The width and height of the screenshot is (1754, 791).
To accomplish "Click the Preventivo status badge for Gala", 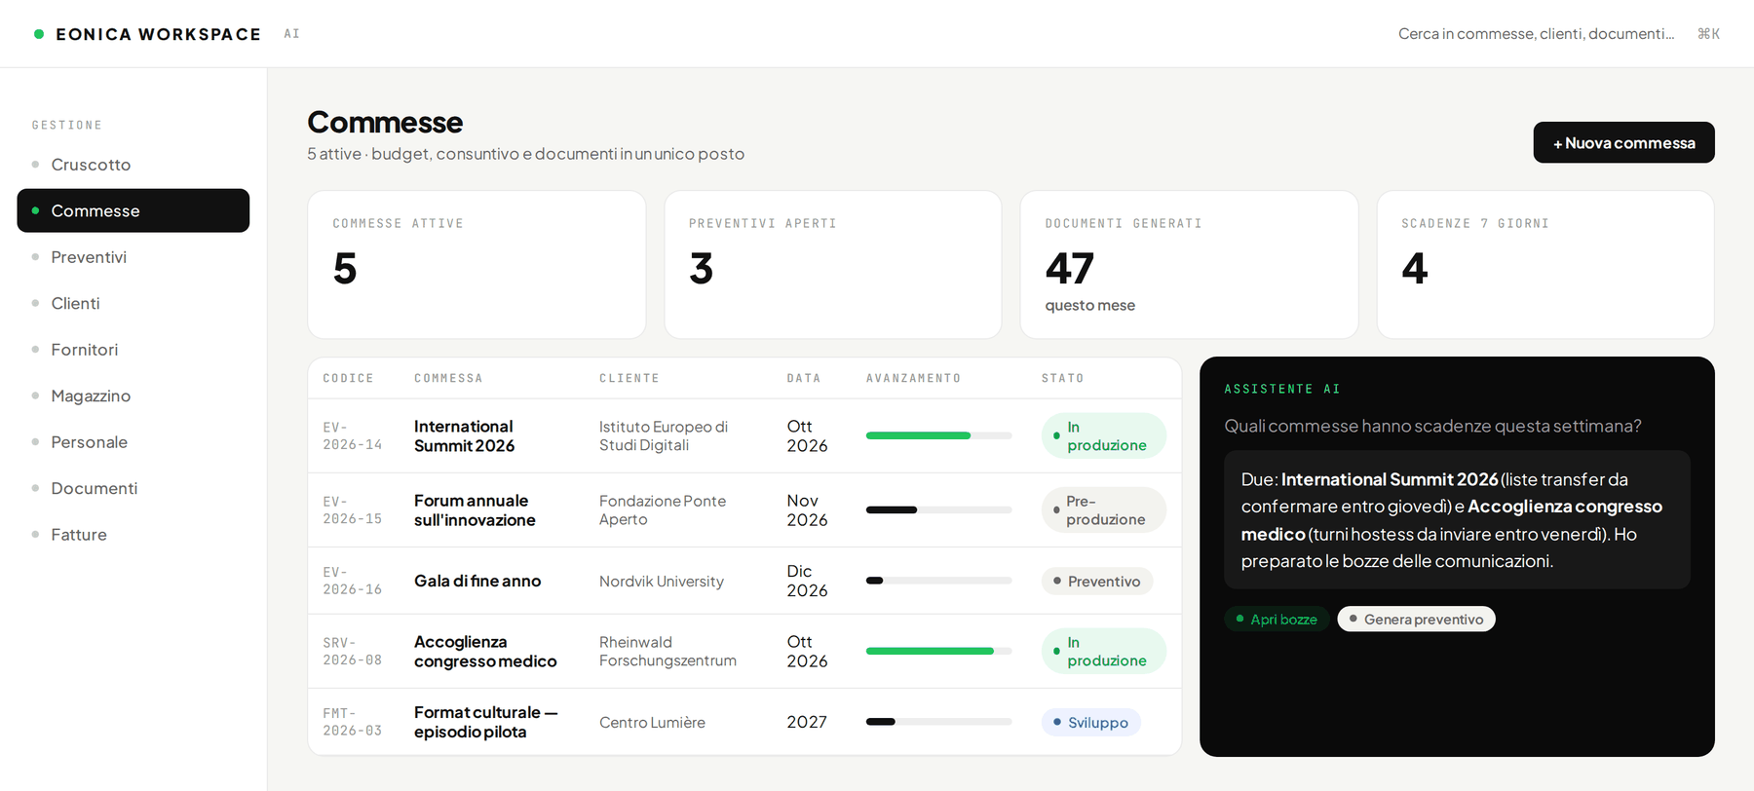I will tap(1097, 582).
